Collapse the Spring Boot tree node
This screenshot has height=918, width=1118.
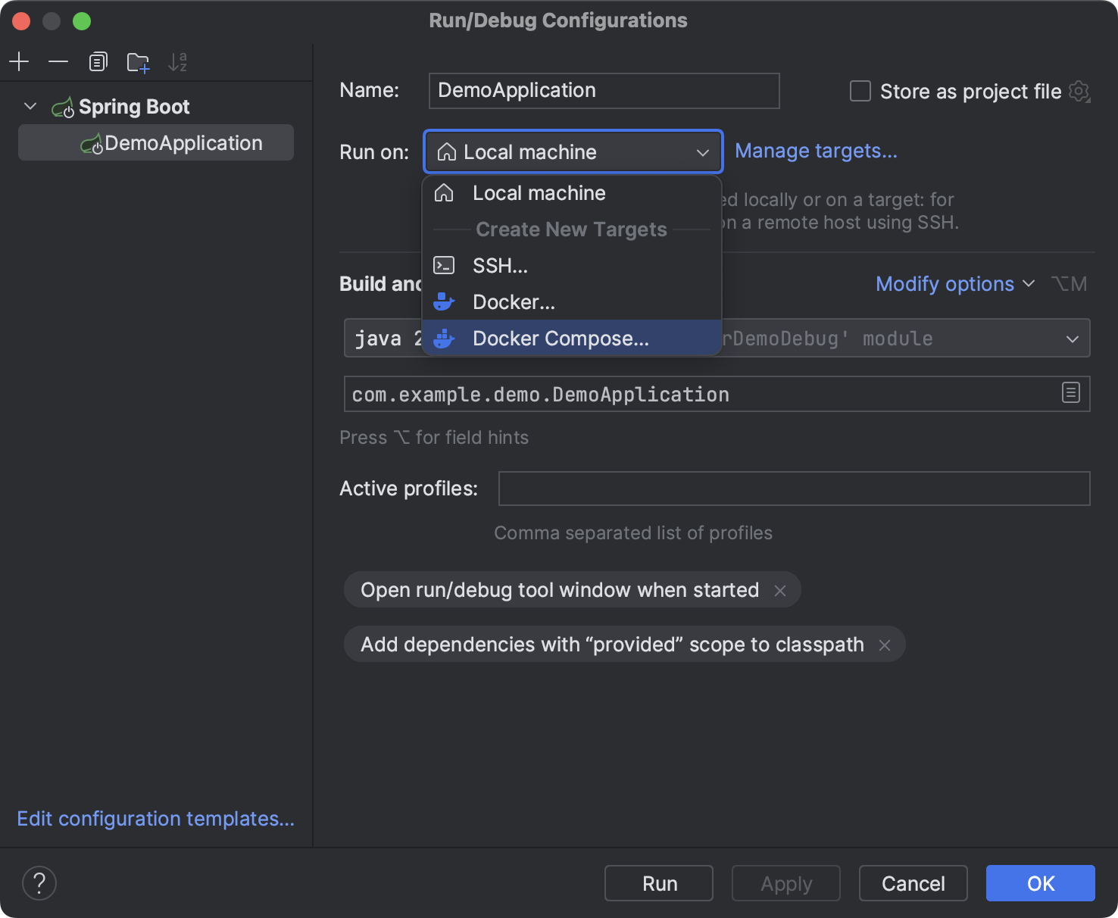point(30,107)
